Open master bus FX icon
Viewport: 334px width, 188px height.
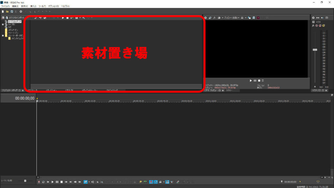(313, 25)
